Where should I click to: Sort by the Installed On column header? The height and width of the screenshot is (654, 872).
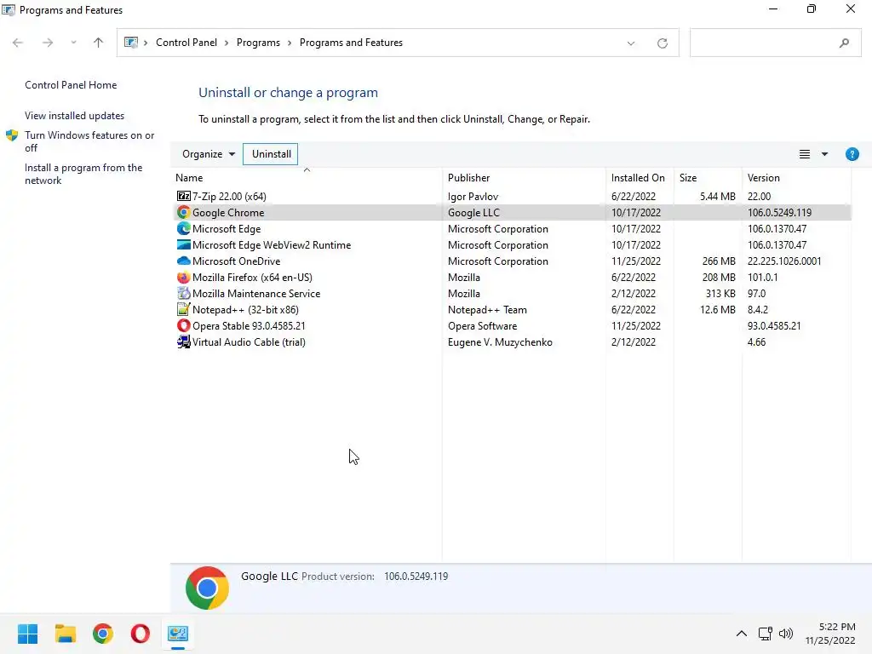(640, 178)
